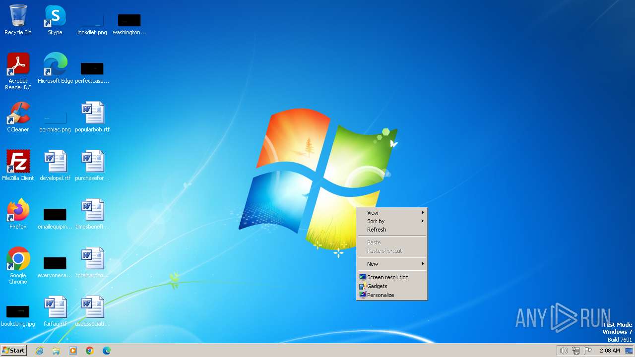Open the Recycle Bin desktop icon
The image size is (635, 357).
tap(18, 20)
